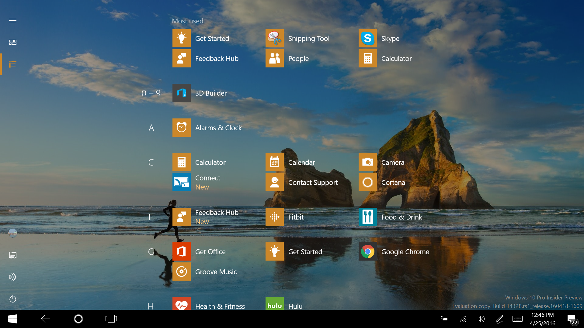Open Action Center with 22 notifications
Screen dimensions: 584x328
pos(572,319)
